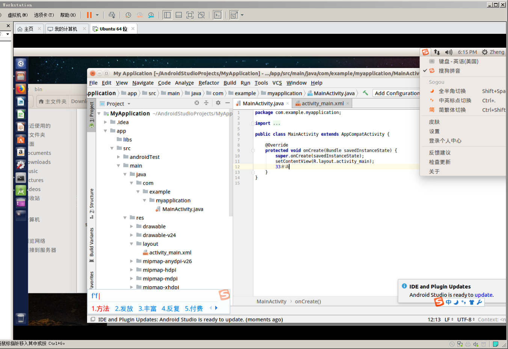
Task: Open the Trash icon in the dock
Action: (21, 318)
